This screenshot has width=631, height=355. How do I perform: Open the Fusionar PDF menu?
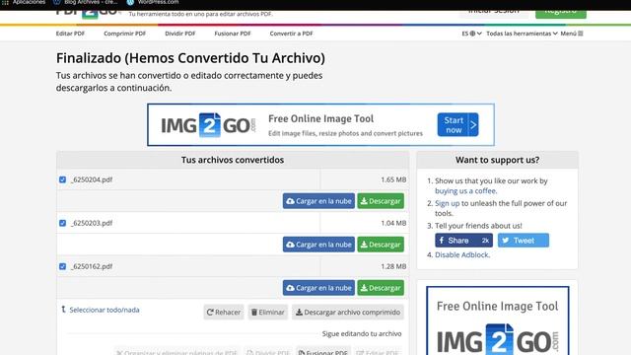[x=233, y=34]
